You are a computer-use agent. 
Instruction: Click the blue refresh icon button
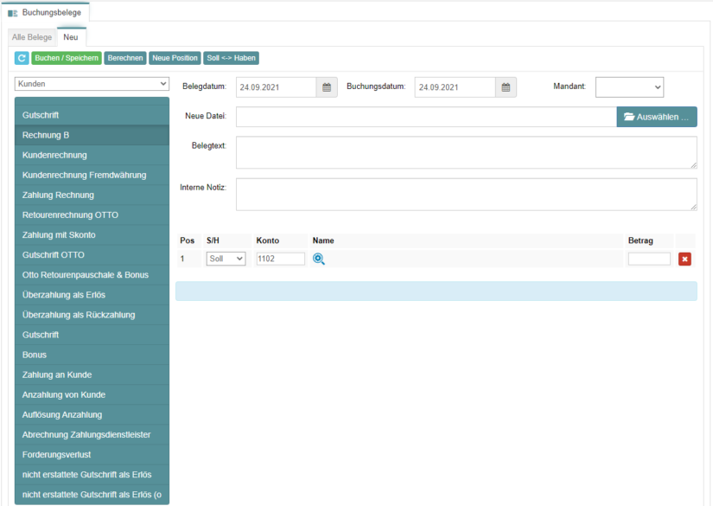click(22, 58)
